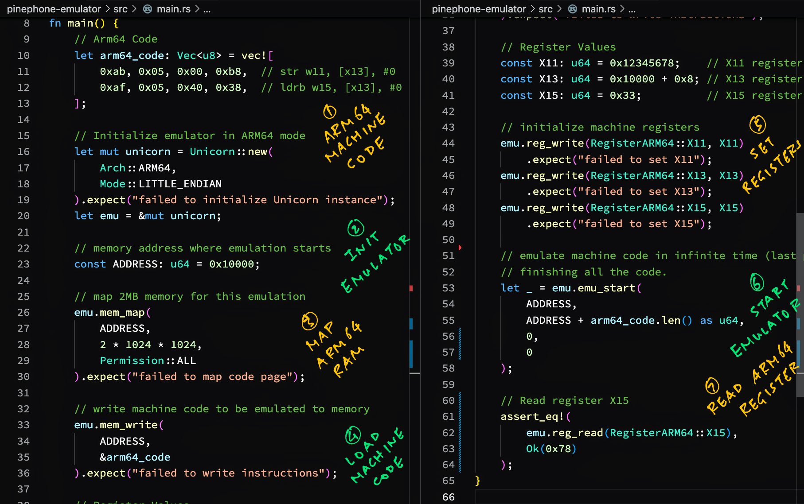Image resolution: width=804 pixels, height=504 pixels.
Task: Click line number 53 in the gutter
Action: point(449,288)
